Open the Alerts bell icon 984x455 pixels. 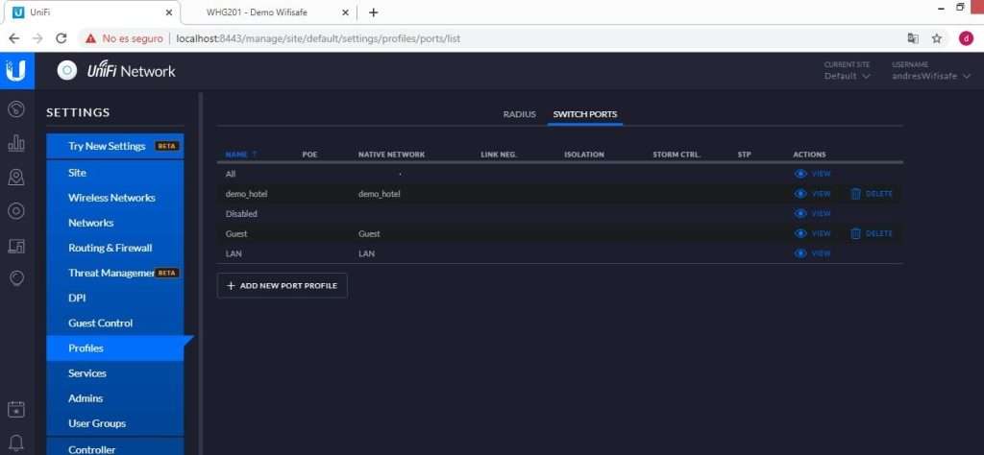16,443
